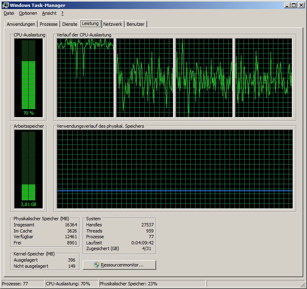Viewport: 307px width, 289px height.
Task: Click the CPU-Auslastung 70 % gauge
Action: (28, 78)
